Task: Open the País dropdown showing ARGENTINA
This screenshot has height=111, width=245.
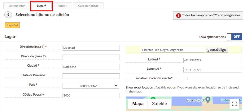Action: [x=91, y=86]
